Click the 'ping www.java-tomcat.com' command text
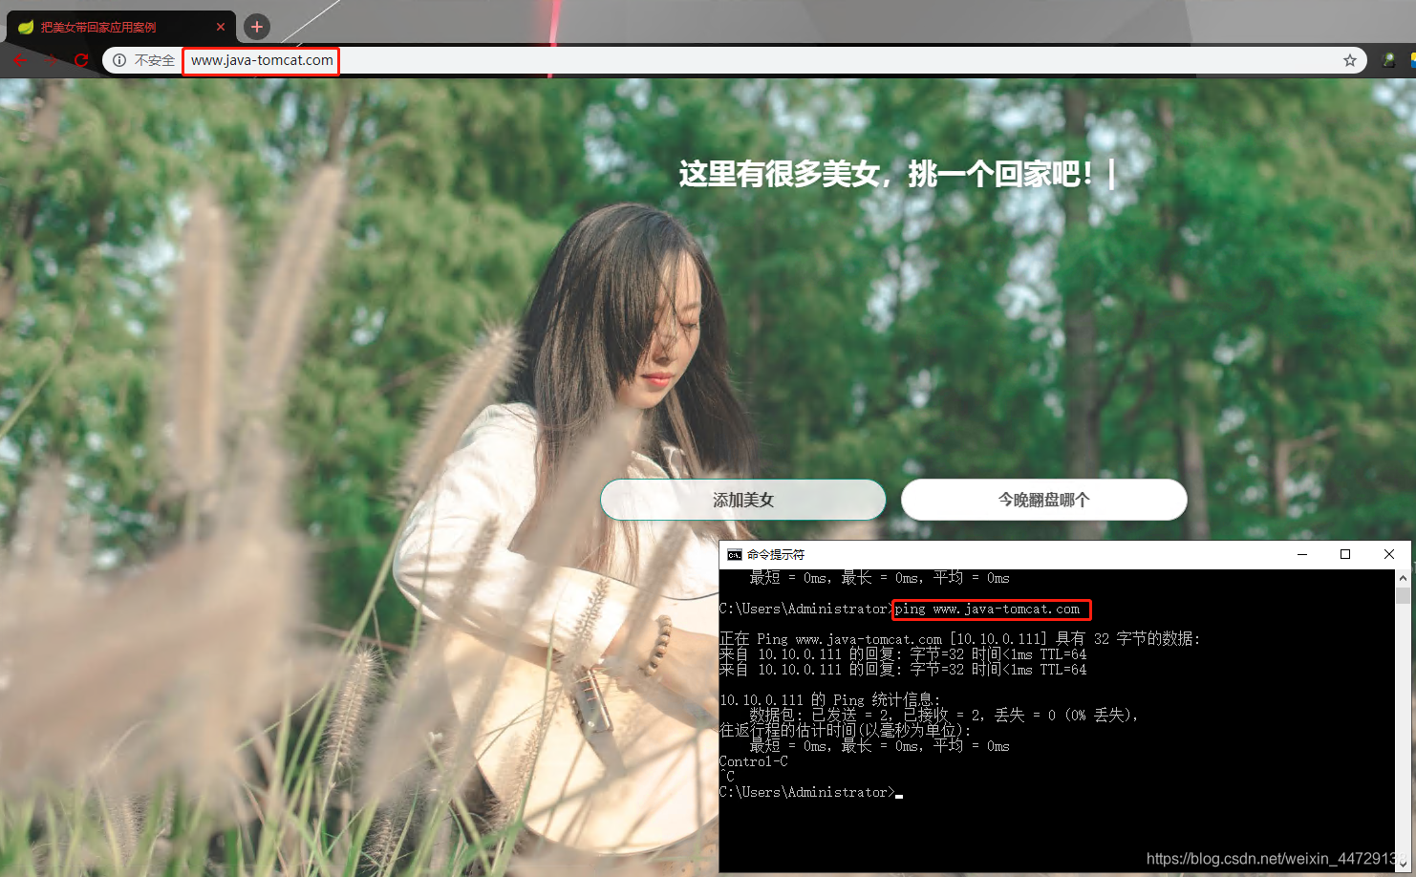Screen dimensions: 1416x877 point(987,609)
